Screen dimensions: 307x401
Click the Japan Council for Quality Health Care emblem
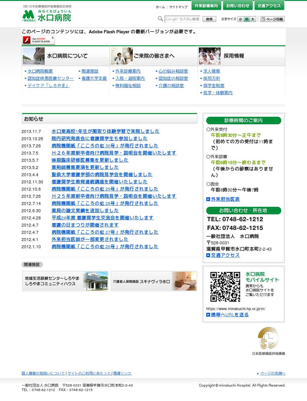click(268, 339)
